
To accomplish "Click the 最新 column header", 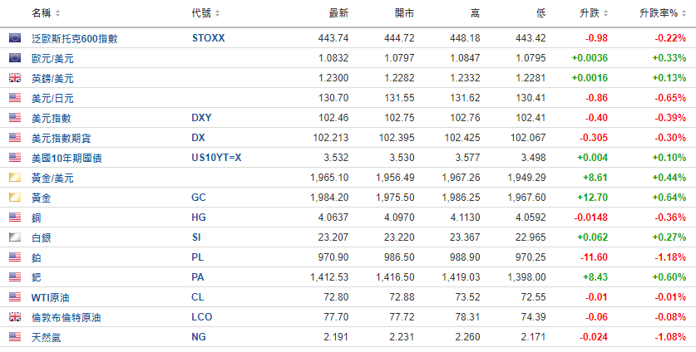I will tap(338, 13).
